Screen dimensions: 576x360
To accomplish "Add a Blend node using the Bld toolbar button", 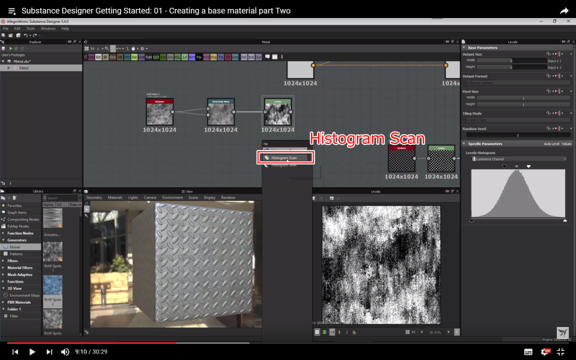I will (98, 58).
